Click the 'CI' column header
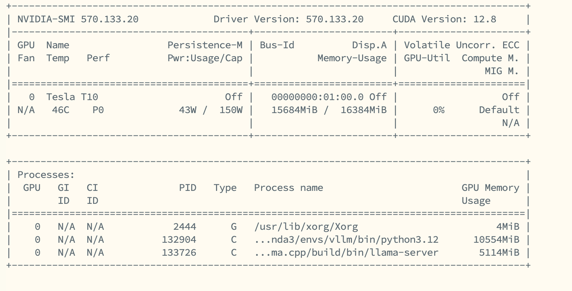 point(92,188)
